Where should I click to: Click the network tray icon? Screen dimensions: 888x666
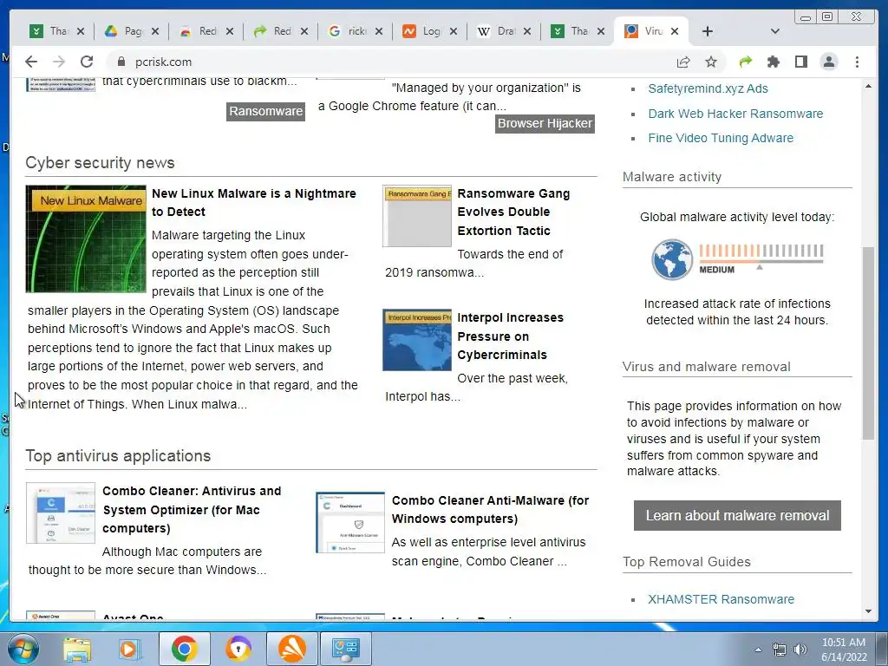point(780,650)
